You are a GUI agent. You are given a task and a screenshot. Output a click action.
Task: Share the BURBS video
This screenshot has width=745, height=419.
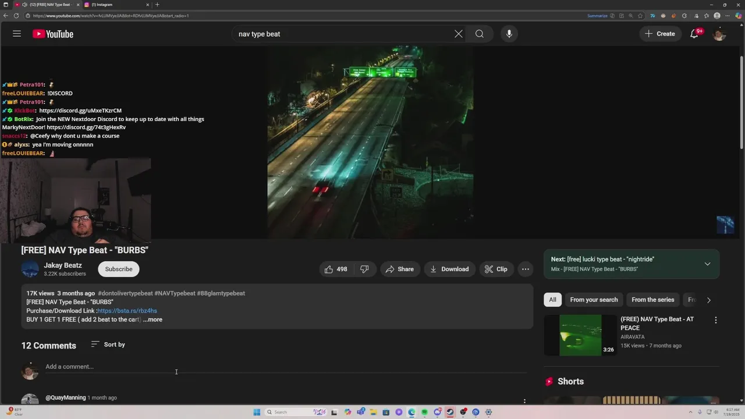tap(399, 269)
